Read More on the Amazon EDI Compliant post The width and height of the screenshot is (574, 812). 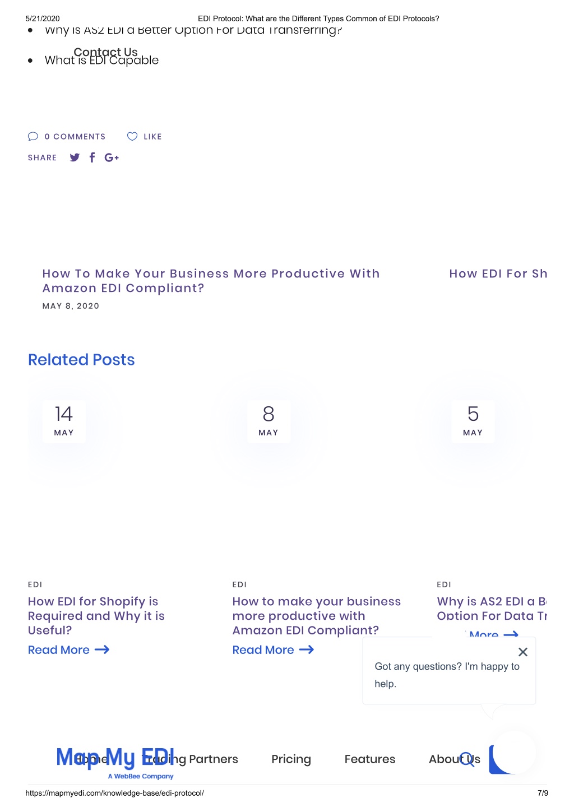(273, 650)
